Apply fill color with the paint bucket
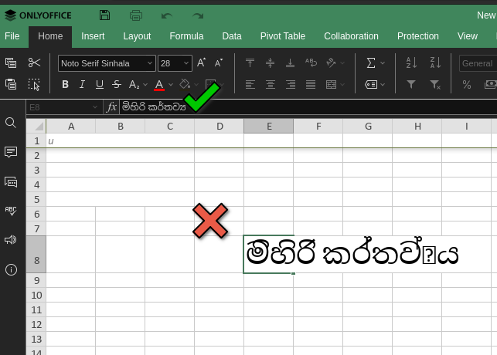Image resolution: width=497 pixels, height=355 pixels. [x=185, y=84]
